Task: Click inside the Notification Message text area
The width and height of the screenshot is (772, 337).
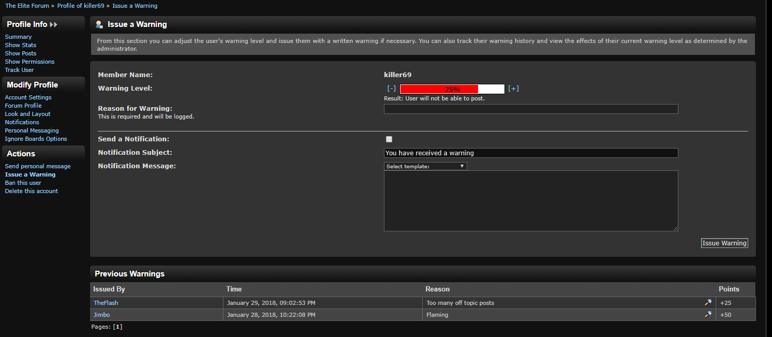Action: point(530,200)
